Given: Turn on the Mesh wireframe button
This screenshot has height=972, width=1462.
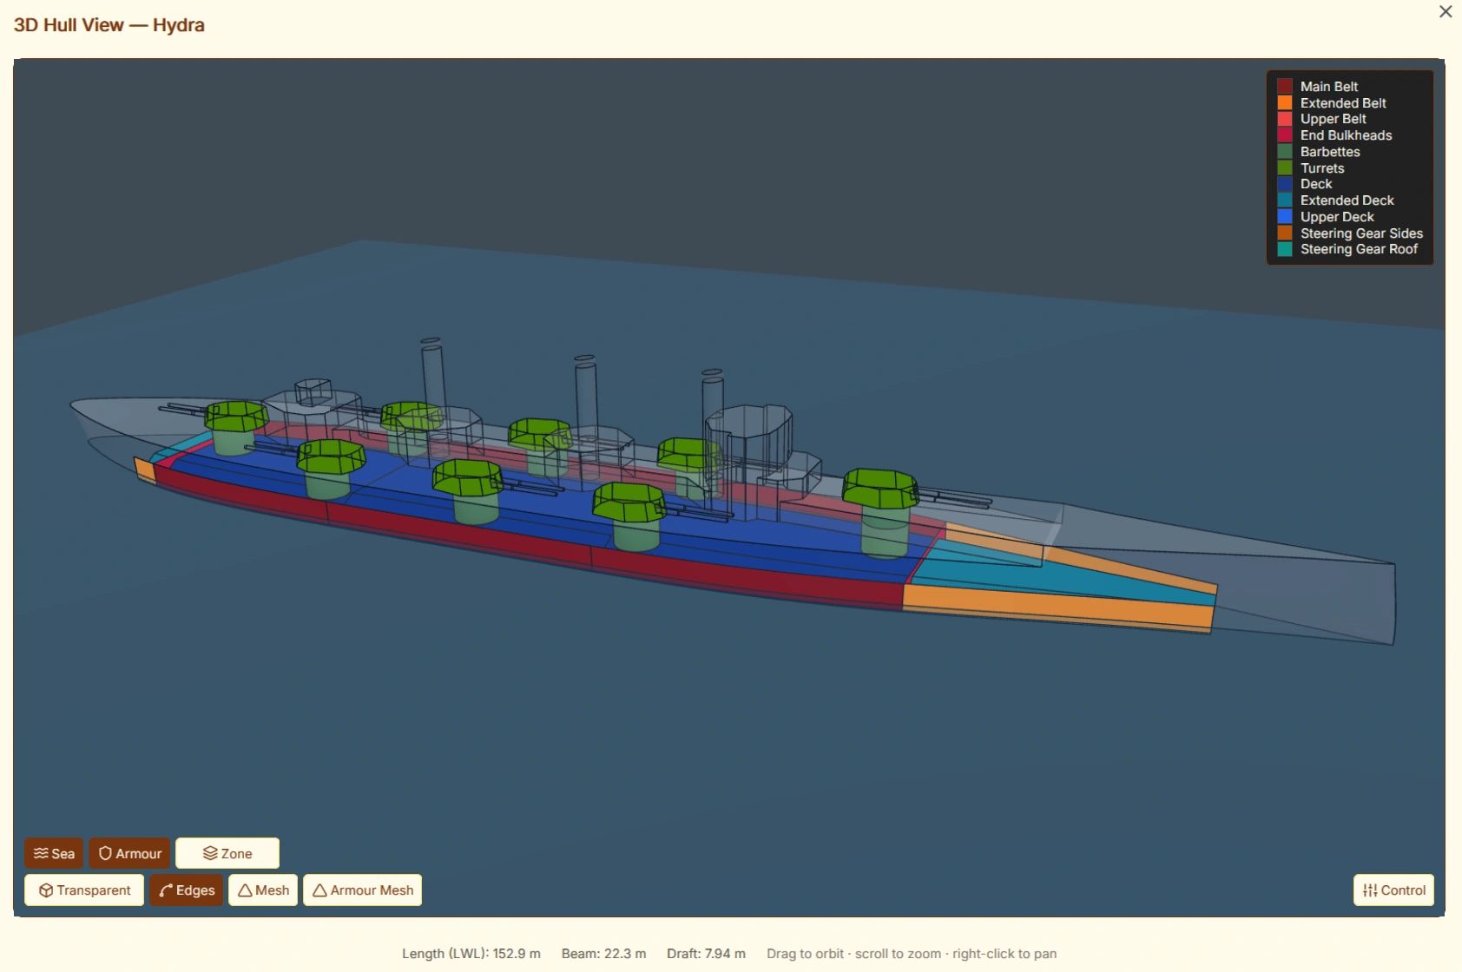Looking at the screenshot, I should click(263, 890).
